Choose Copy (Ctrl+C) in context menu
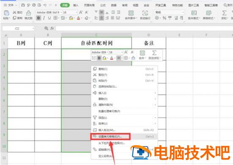Viewport: 233px width, 165px height. pyautogui.click(x=124, y=69)
